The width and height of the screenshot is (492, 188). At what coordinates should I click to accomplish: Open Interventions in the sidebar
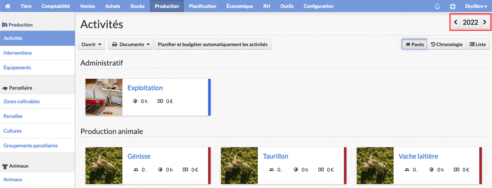point(37,53)
